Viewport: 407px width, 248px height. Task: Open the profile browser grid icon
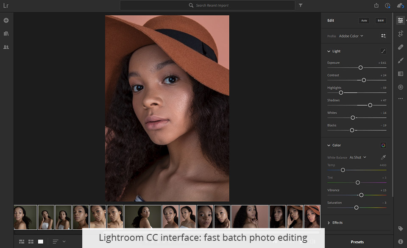pos(383,36)
